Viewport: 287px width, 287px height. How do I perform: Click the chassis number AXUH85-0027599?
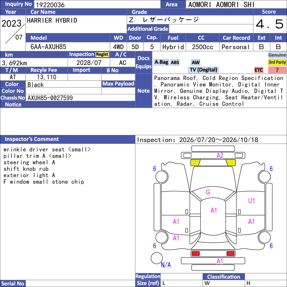[50, 98]
